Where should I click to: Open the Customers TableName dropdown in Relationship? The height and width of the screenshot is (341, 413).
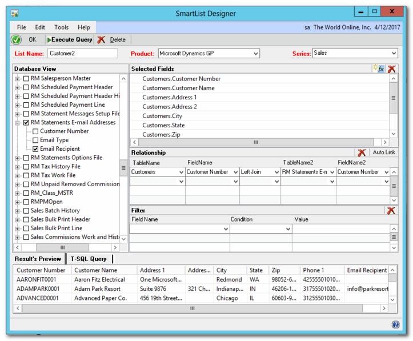coord(181,172)
